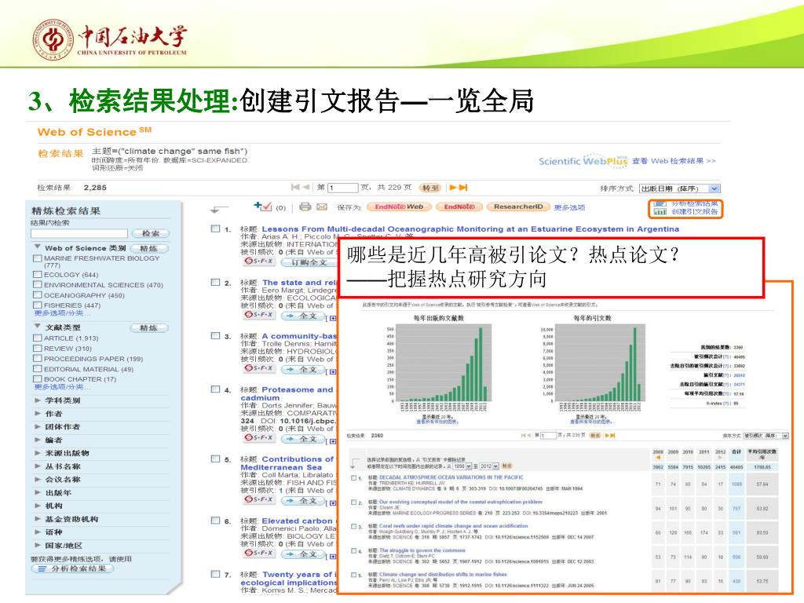Viewport: 804px width, 603px height.
Task: Check MARINE FRESHWATER BIOLOGY category box
Action: (37, 258)
